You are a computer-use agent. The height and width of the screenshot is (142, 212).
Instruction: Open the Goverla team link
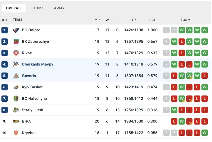[x=29, y=76]
